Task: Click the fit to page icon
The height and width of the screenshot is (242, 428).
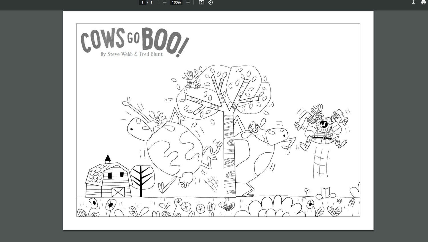Action: click(201, 2)
